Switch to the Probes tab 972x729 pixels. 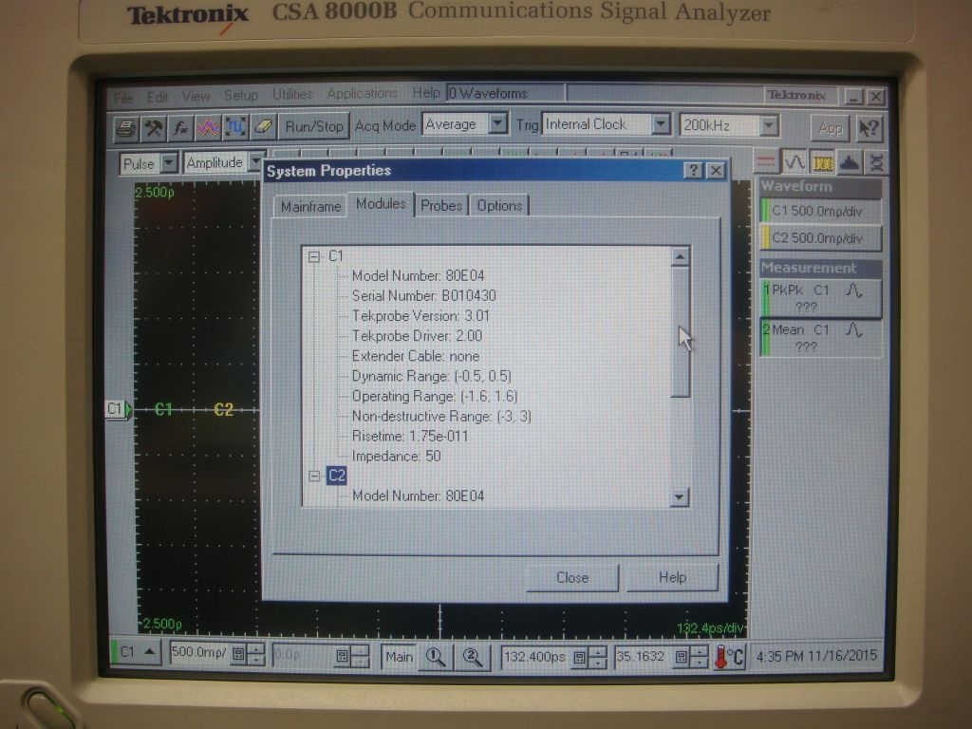[x=441, y=205]
